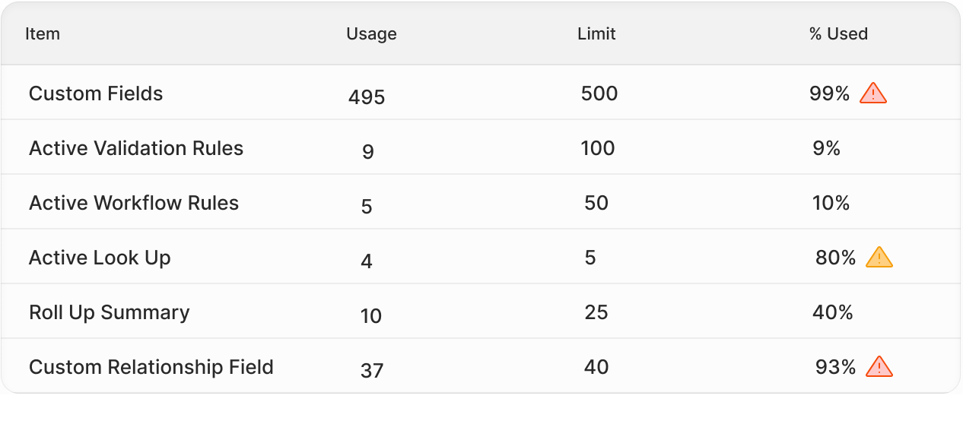Sort by the Usage column header
The width and height of the screenshot is (963, 443).
[371, 33]
